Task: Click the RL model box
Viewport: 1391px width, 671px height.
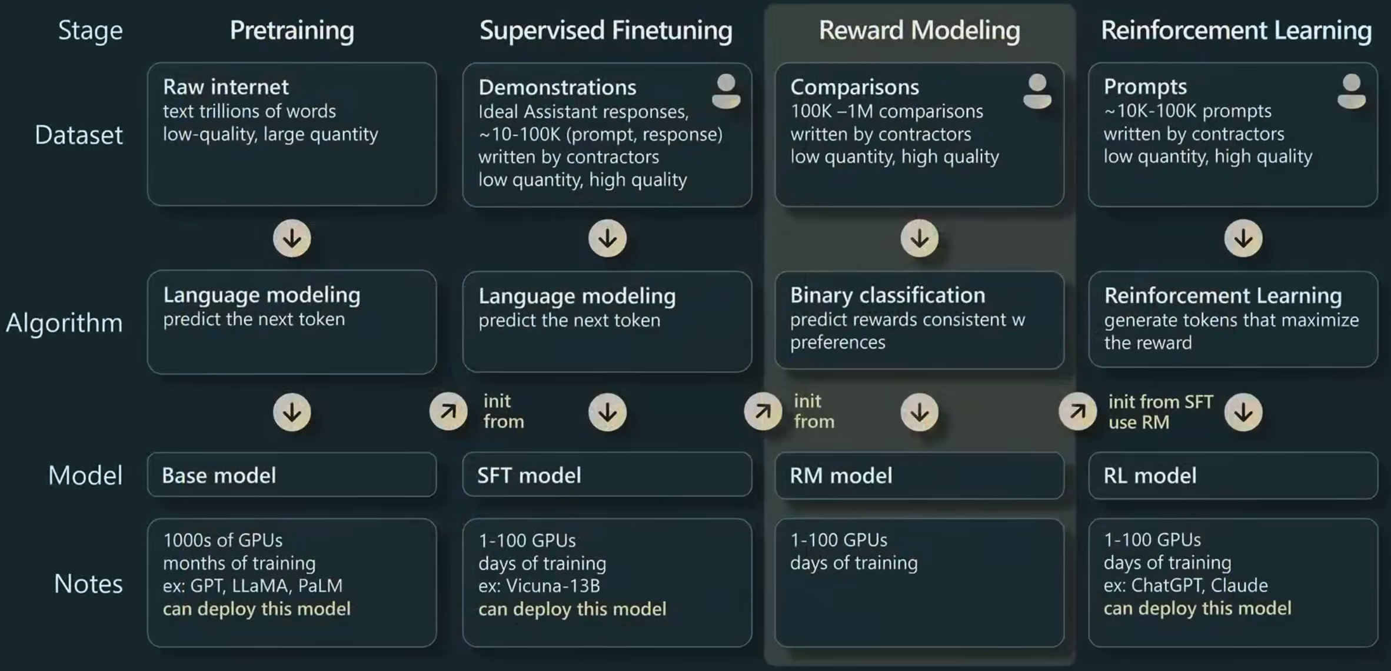Action: pos(1233,475)
